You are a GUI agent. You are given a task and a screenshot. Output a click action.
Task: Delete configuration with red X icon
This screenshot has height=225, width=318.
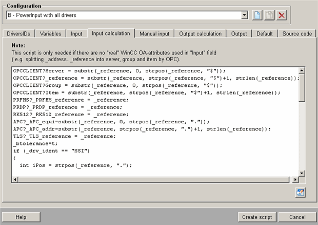coord(282,15)
